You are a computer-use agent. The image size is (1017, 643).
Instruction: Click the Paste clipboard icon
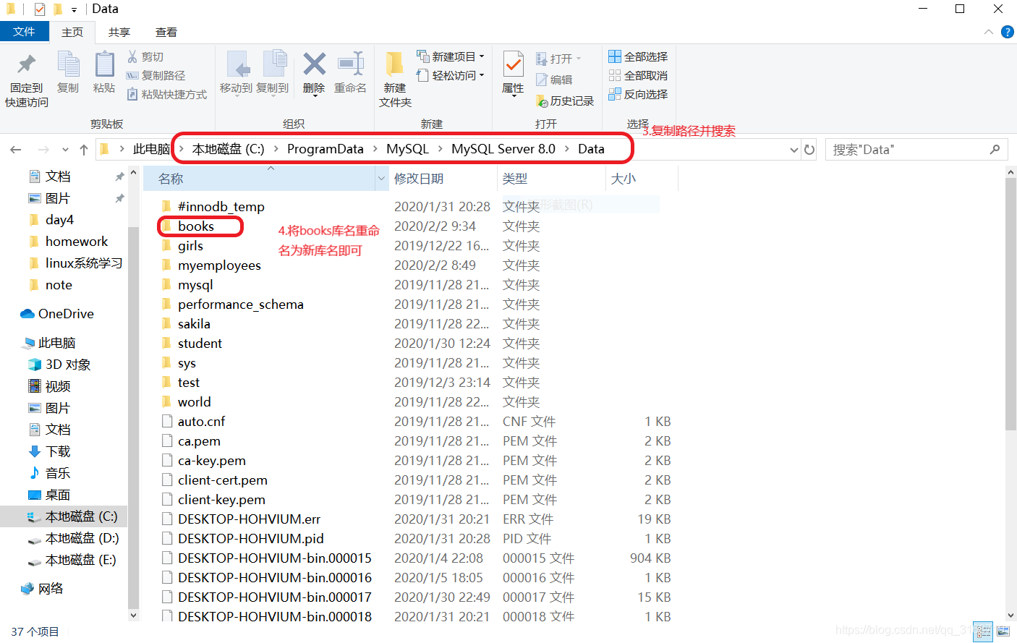[x=105, y=64]
